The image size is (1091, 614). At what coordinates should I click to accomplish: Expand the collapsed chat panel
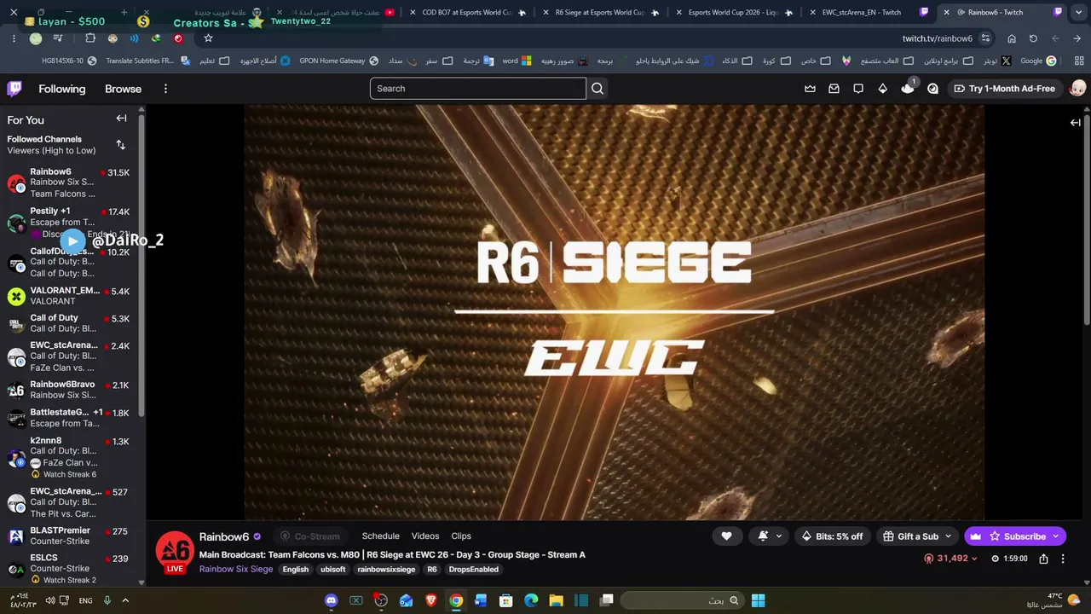point(1076,123)
